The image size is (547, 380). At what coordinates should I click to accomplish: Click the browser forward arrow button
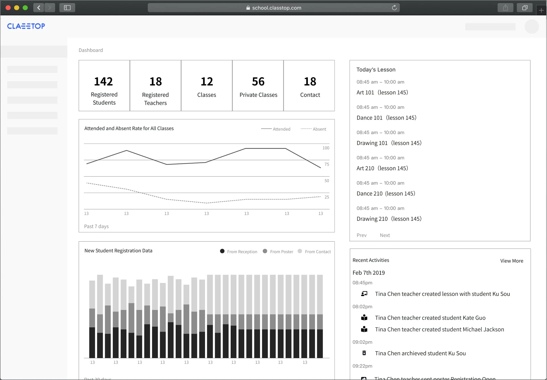pyautogui.click(x=50, y=8)
